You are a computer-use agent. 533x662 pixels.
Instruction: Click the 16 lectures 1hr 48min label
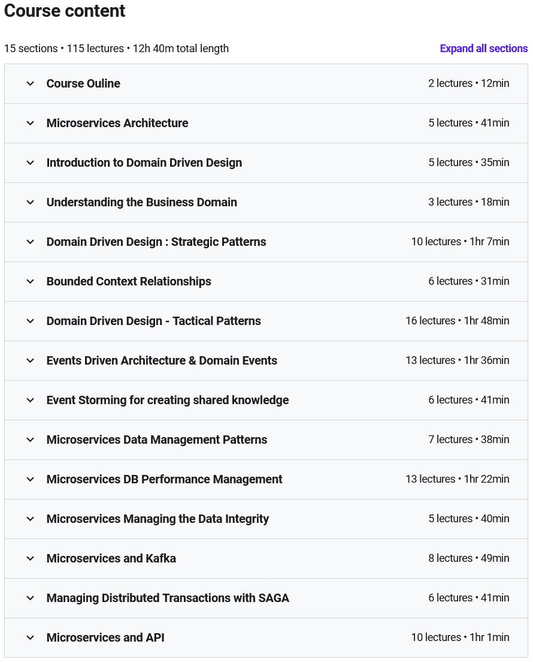(x=457, y=321)
